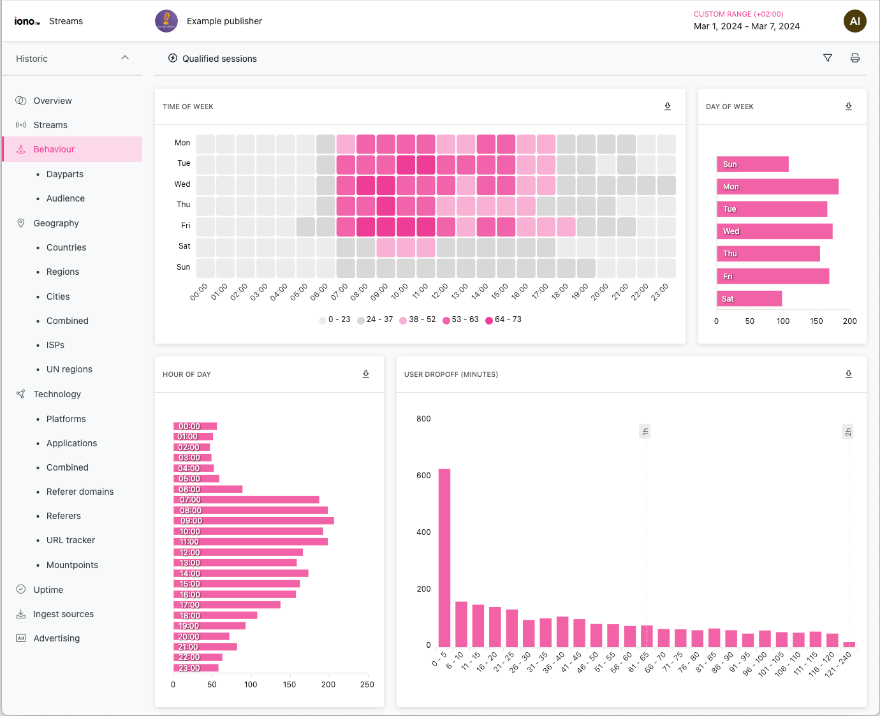This screenshot has width=880, height=716.
Task: Open Countries report
Action: pos(66,247)
